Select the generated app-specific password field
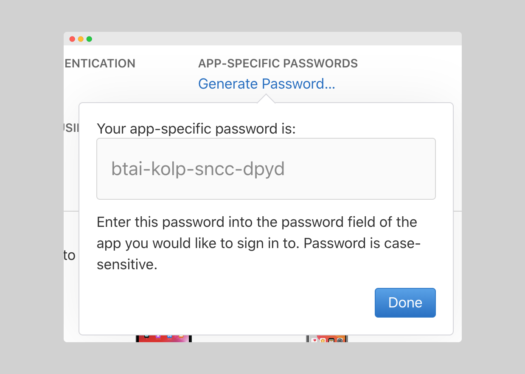525x374 pixels. (266, 169)
